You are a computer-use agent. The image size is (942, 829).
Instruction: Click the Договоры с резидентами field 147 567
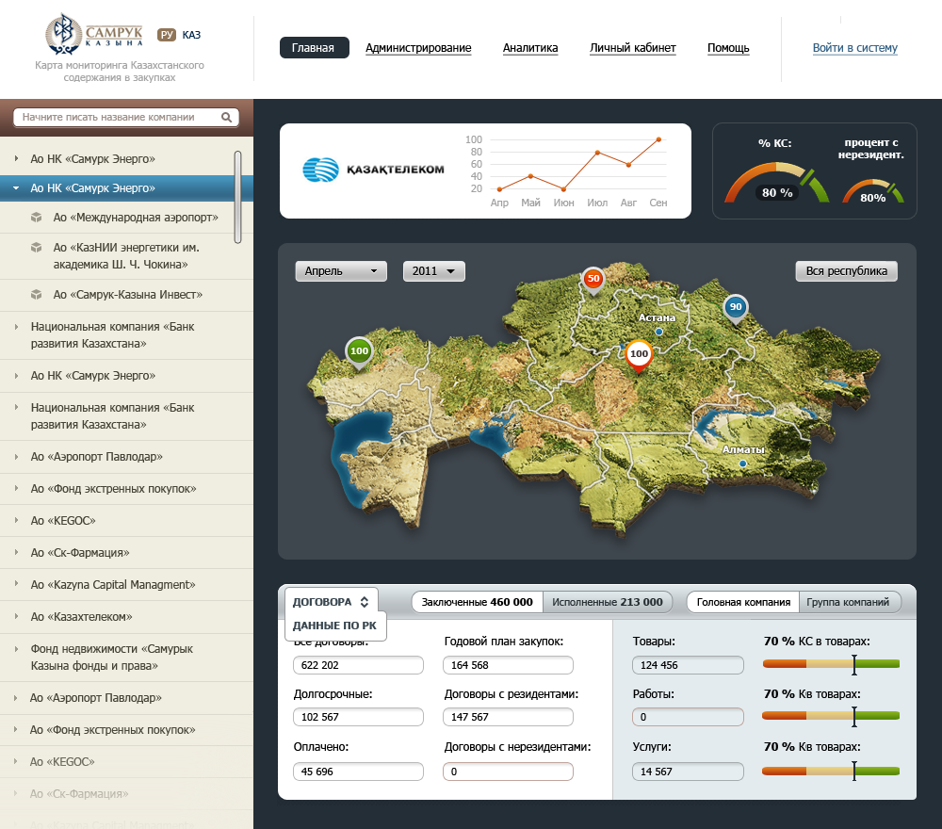point(508,717)
